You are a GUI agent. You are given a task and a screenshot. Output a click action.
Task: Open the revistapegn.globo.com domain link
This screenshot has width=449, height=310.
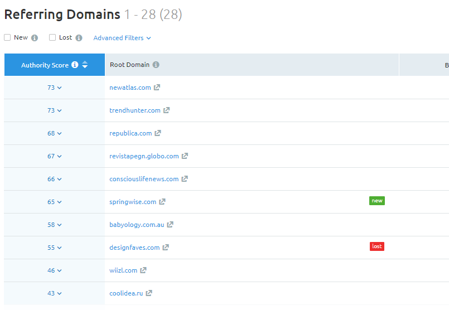pyautogui.click(x=144, y=156)
